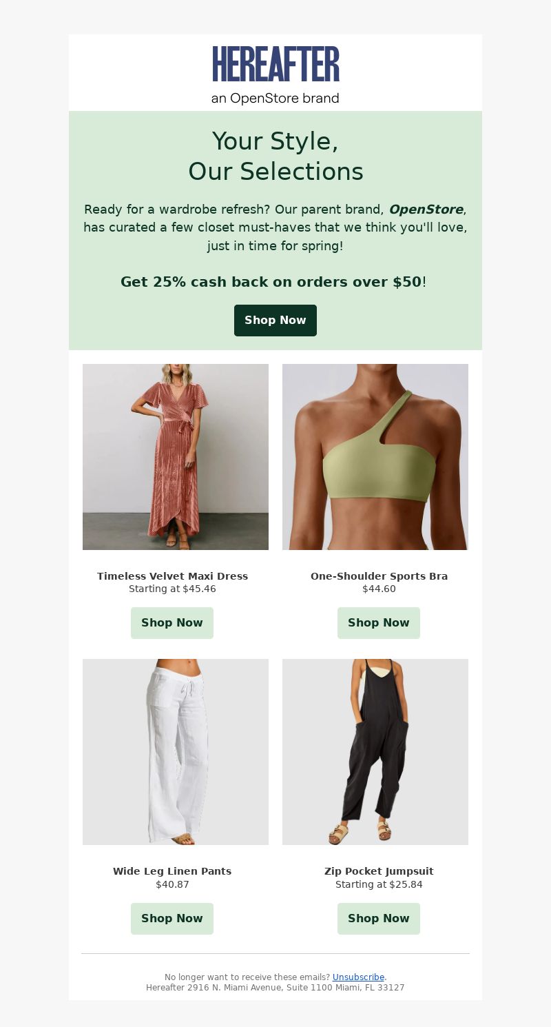This screenshot has height=1027, width=551.
Task: Click the Zip Pocket Jumpsuit title
Action: [379, 871]
